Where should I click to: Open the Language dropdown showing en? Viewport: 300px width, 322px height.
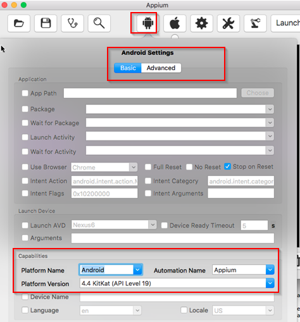pyautogui.click(x=137, y=311)
